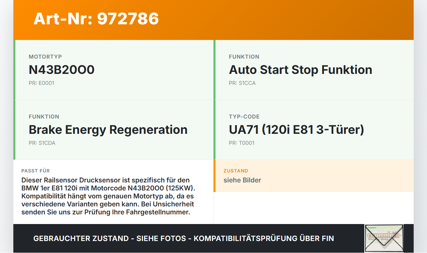Screen dimensions: 427x253
Task: Select the Auto Start Stop Funktion heading
Action: pyautogui.click(x=301, y=70)
